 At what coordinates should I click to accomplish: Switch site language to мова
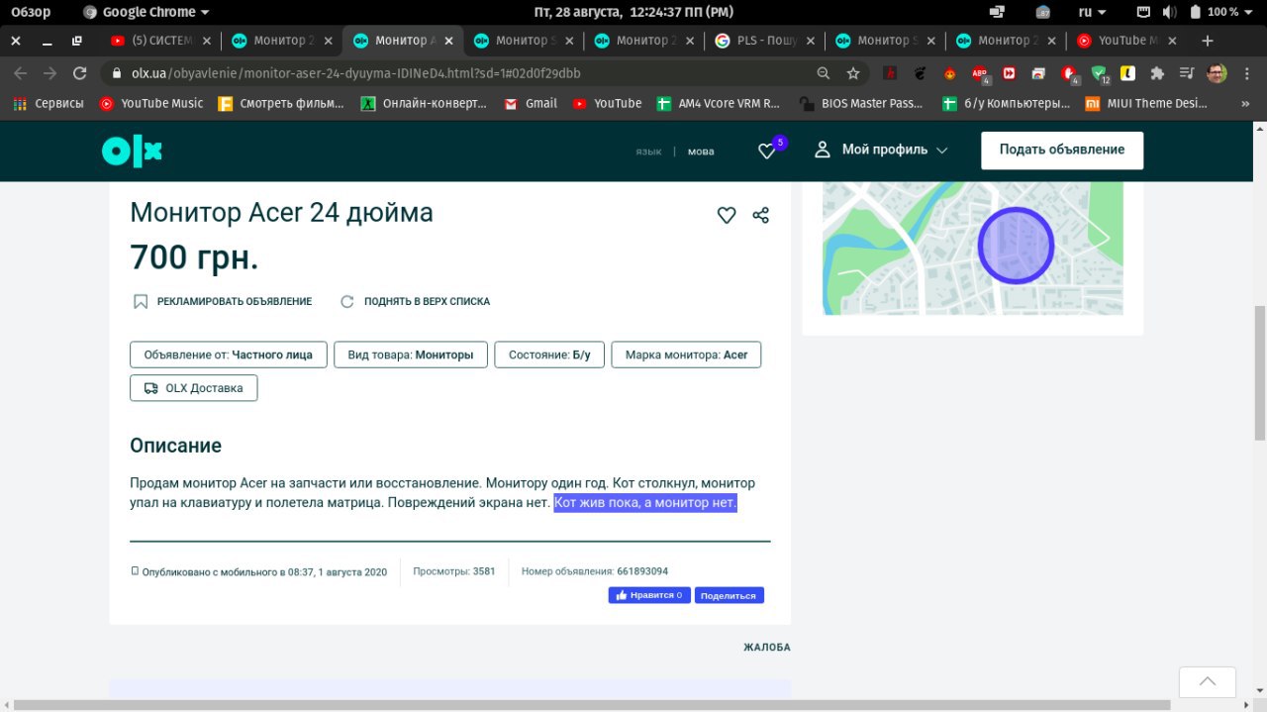701,152
